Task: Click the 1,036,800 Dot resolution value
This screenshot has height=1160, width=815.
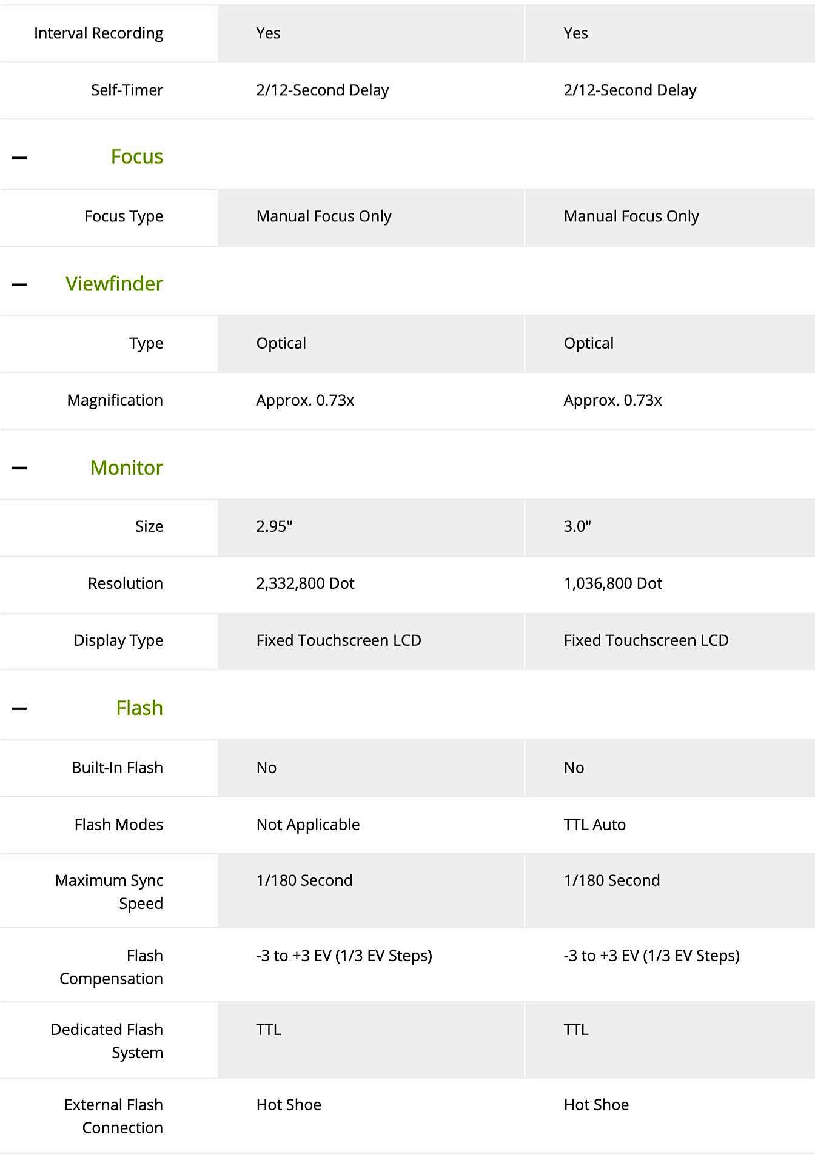Action: 613,583
